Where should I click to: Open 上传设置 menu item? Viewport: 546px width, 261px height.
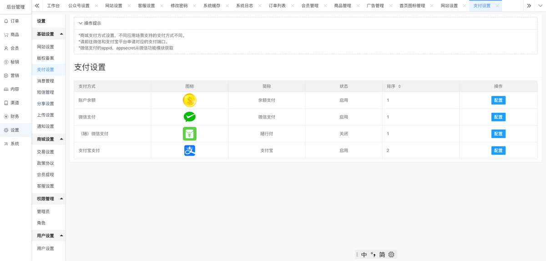45,115
